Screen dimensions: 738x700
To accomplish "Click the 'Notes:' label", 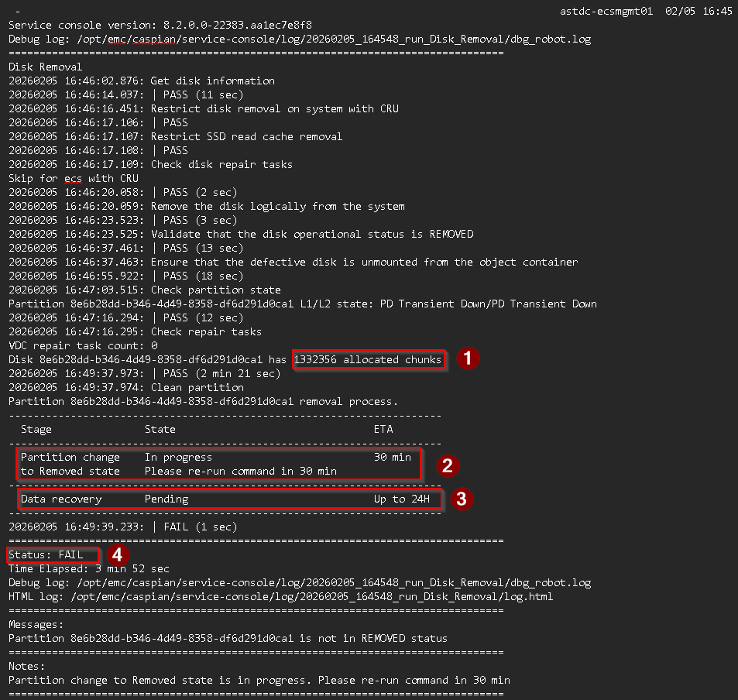I will [x=27, y=667].
